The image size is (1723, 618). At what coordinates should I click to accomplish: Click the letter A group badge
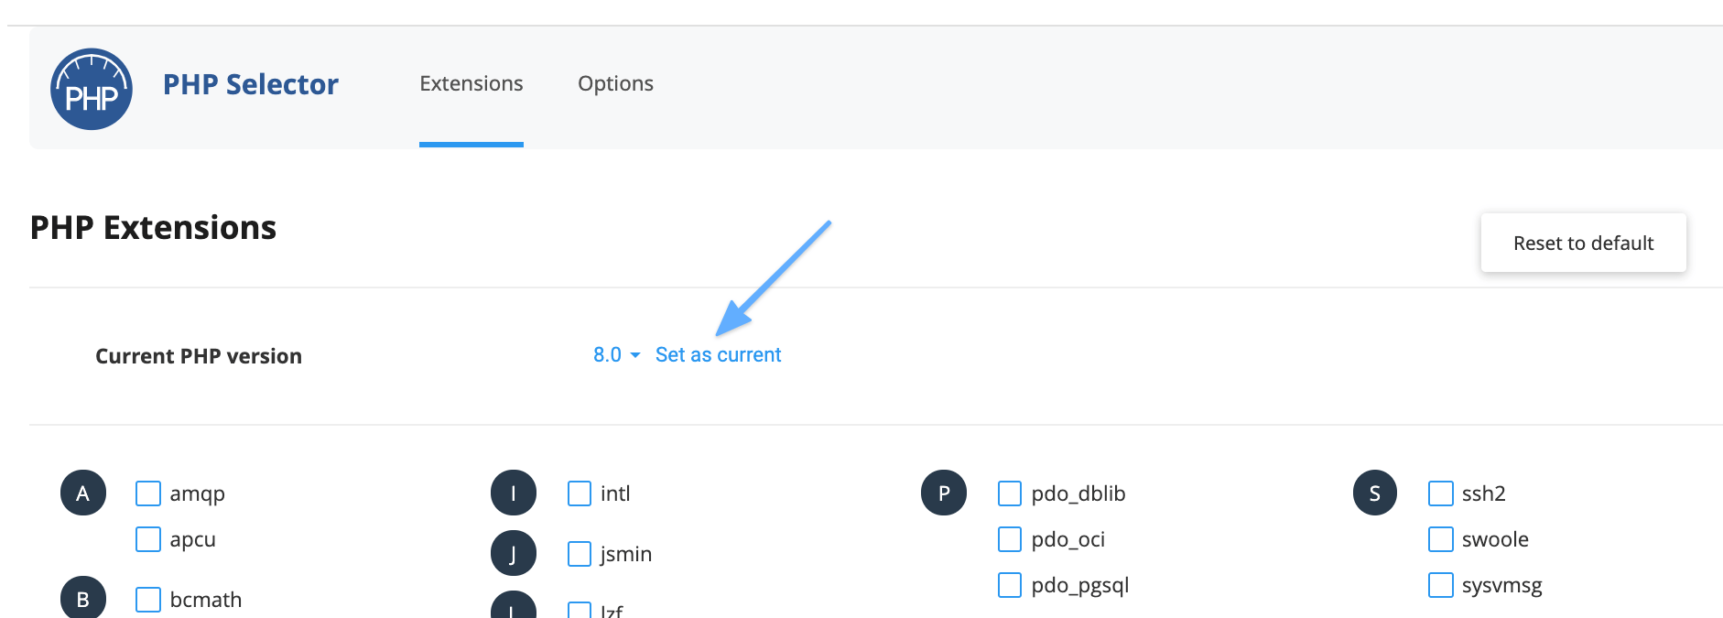[x=83, y=493]
